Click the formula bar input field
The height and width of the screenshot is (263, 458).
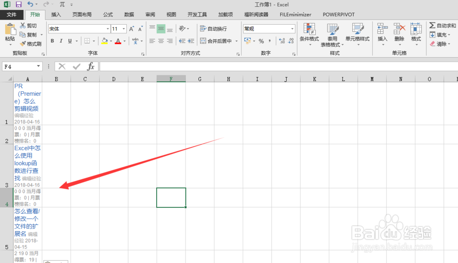click(278, 66)
